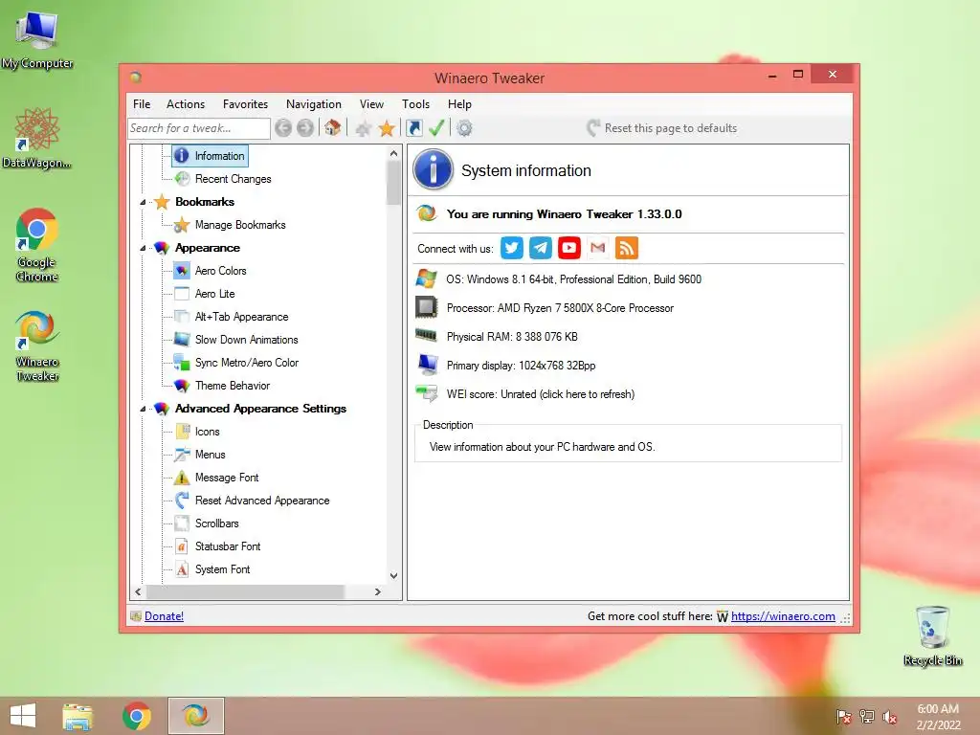Open the Navigation menu
980x735 pixels.
pyautogui.click(x=314, y=103)
